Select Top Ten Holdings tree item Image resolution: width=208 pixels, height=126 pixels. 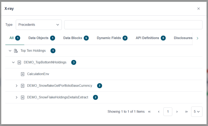click(x=33, y=51)
